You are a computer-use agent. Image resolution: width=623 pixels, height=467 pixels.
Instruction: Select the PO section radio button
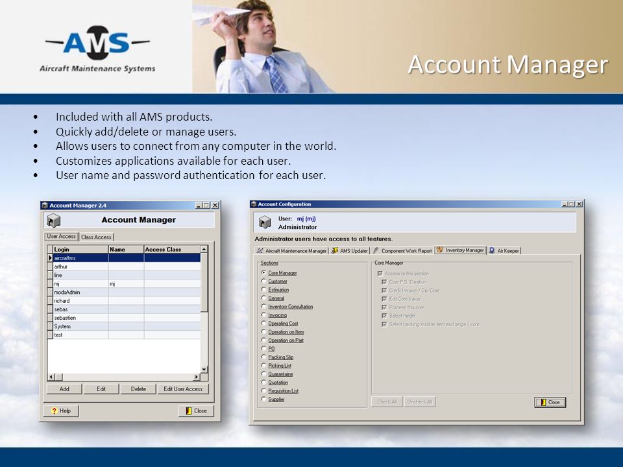pyautogui.click(x=263, y=348)
